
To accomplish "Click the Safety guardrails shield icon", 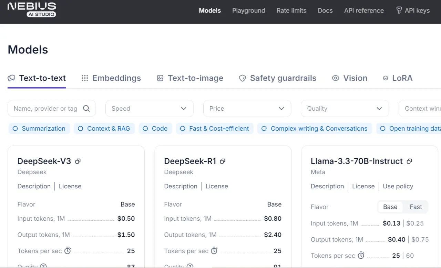I will [243, 78].
